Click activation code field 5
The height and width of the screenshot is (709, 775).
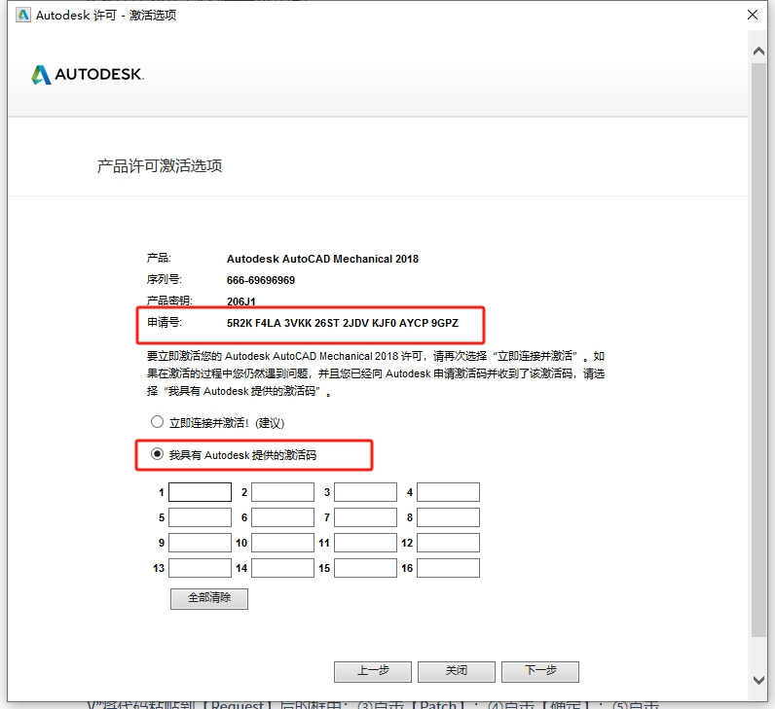click(201, 517)
